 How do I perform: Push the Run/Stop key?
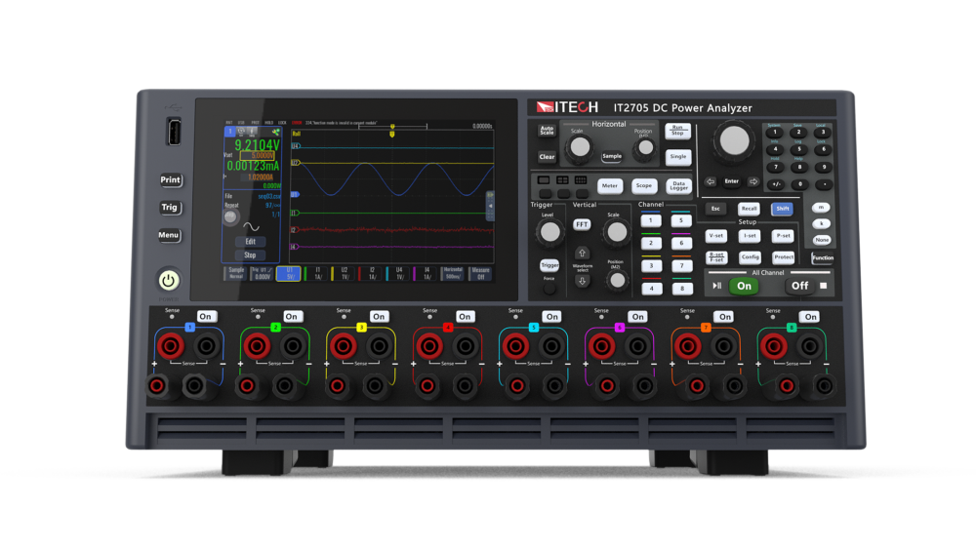pos(677,131)
